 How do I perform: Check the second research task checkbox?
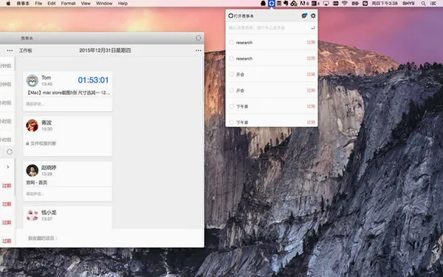(231, 58)
